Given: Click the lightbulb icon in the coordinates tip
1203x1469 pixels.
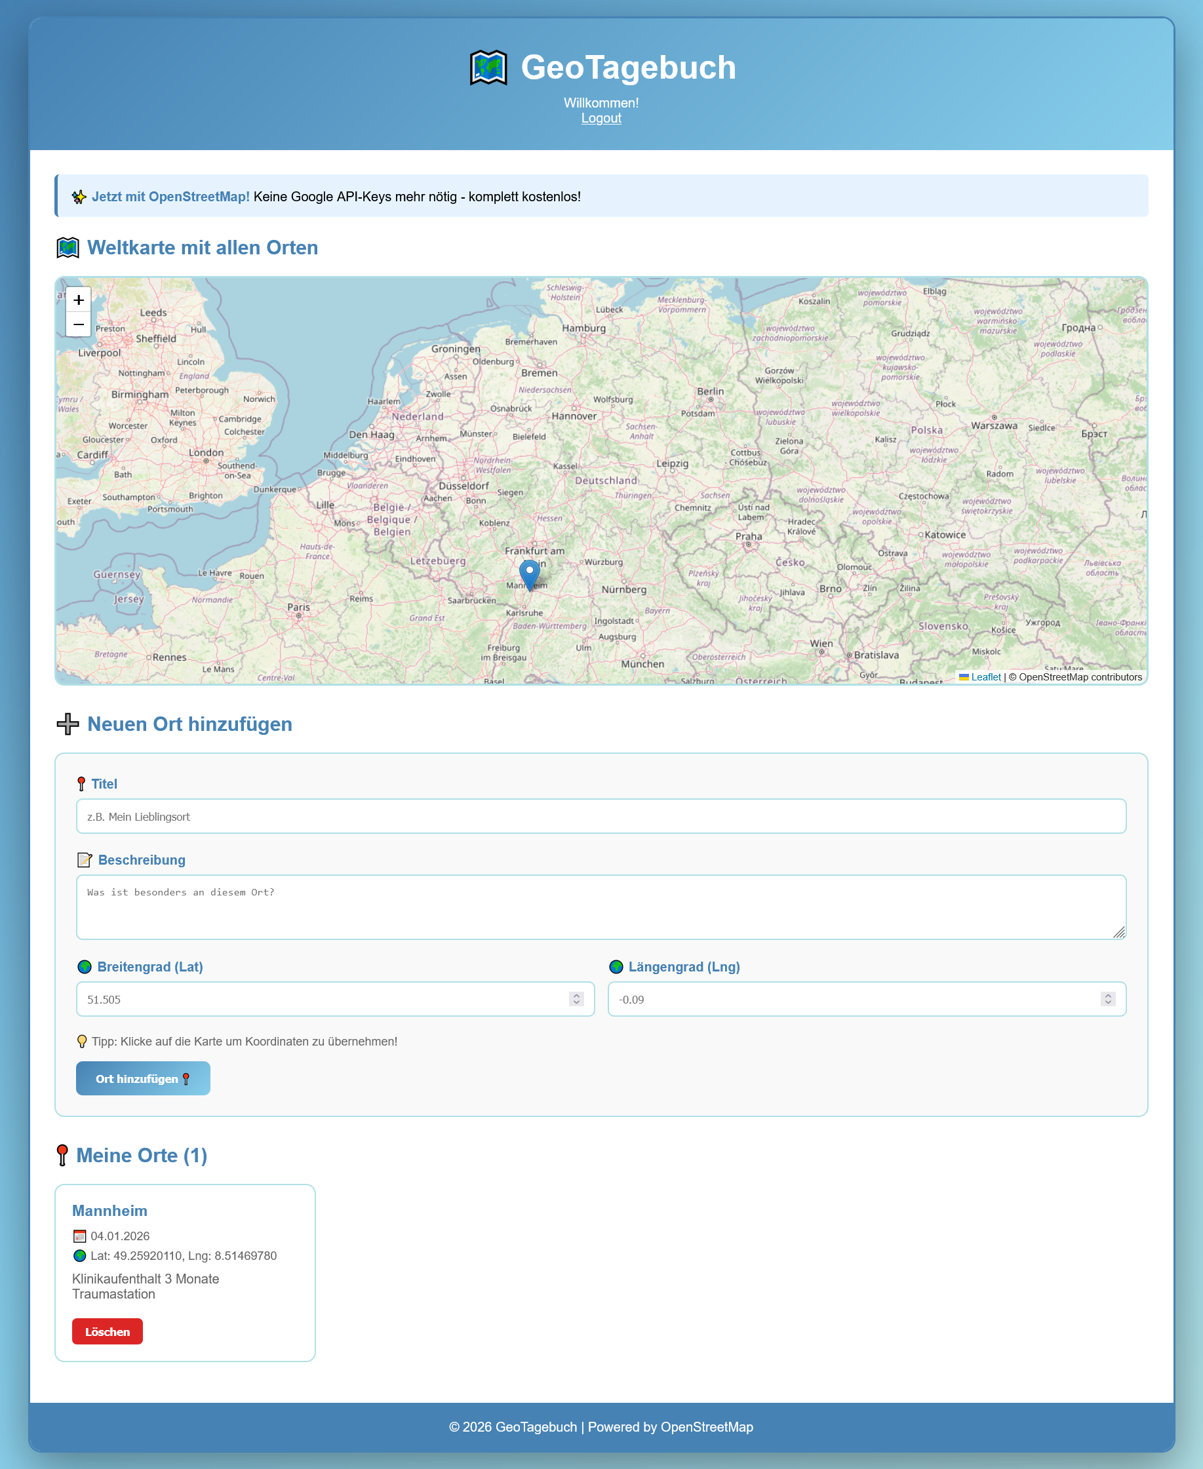Looking at the screenshot, I should 83,1041.
